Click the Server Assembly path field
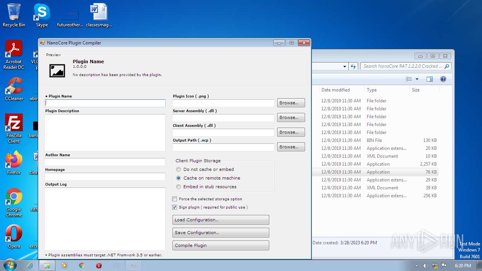 click(x=223, y=117)
